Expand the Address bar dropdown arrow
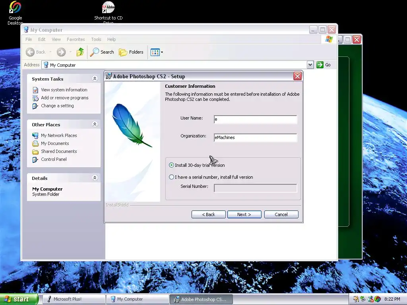The height and width of the screenshot is (305, 407). [x=310, y=65]
